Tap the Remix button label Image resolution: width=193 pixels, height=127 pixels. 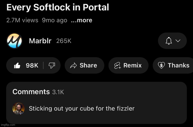tap(133, 65)
